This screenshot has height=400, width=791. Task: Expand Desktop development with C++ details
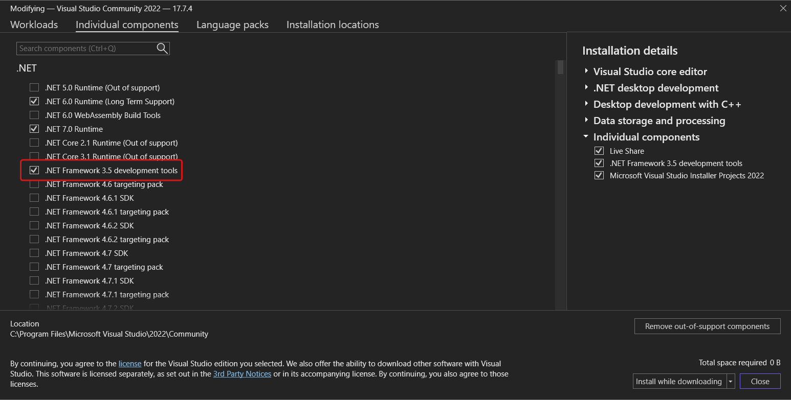click(x=586, y=104)
